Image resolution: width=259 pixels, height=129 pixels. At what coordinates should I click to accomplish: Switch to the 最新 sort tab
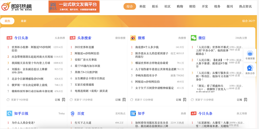click(x=24, y=21)
